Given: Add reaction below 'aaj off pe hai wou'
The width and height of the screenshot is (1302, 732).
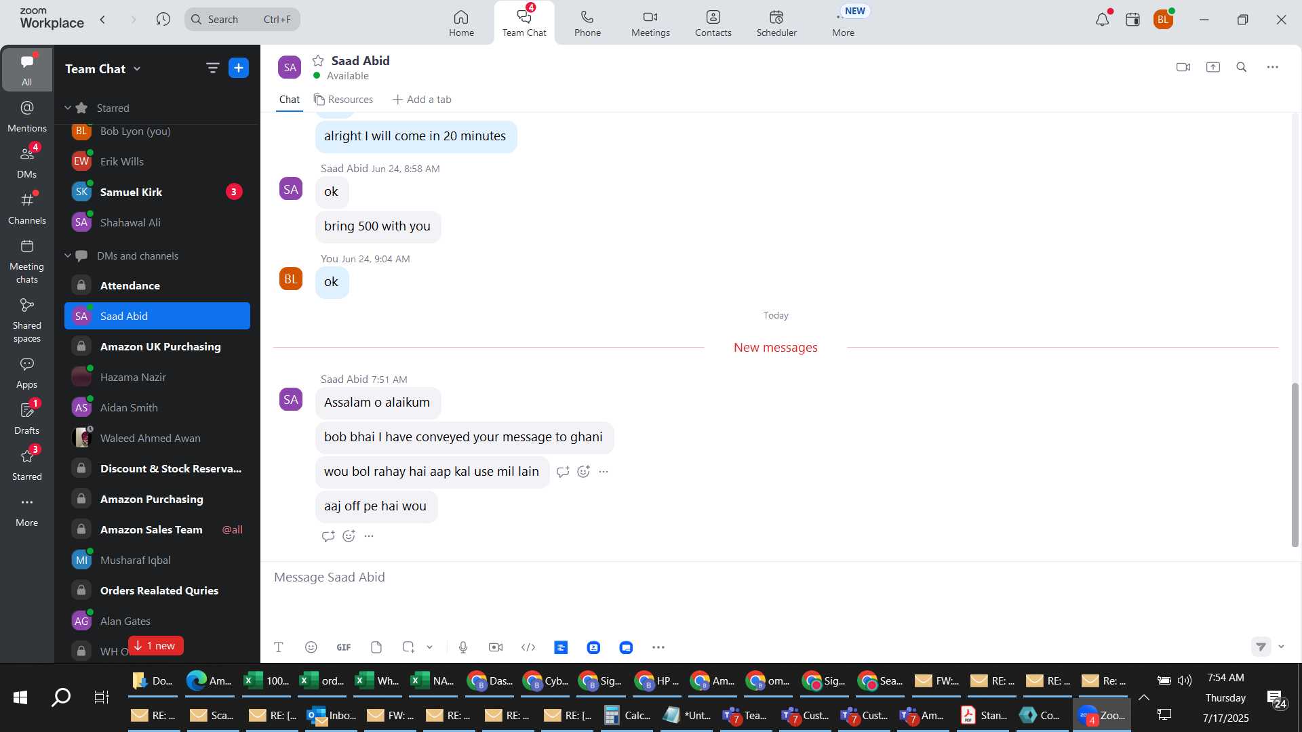Looking at the screenshot, I should (349, 536).
